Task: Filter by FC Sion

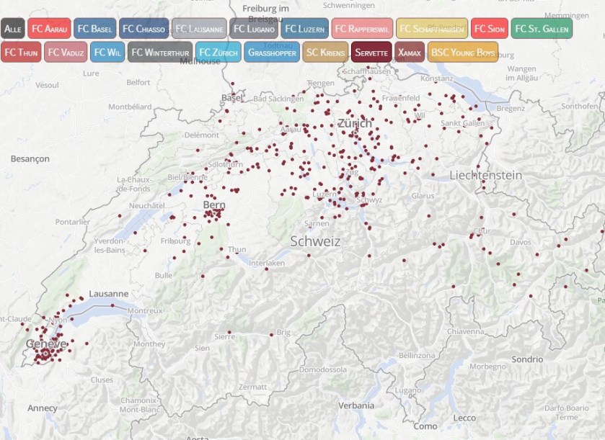Action: pyautogui.click(x=490, y=29)
